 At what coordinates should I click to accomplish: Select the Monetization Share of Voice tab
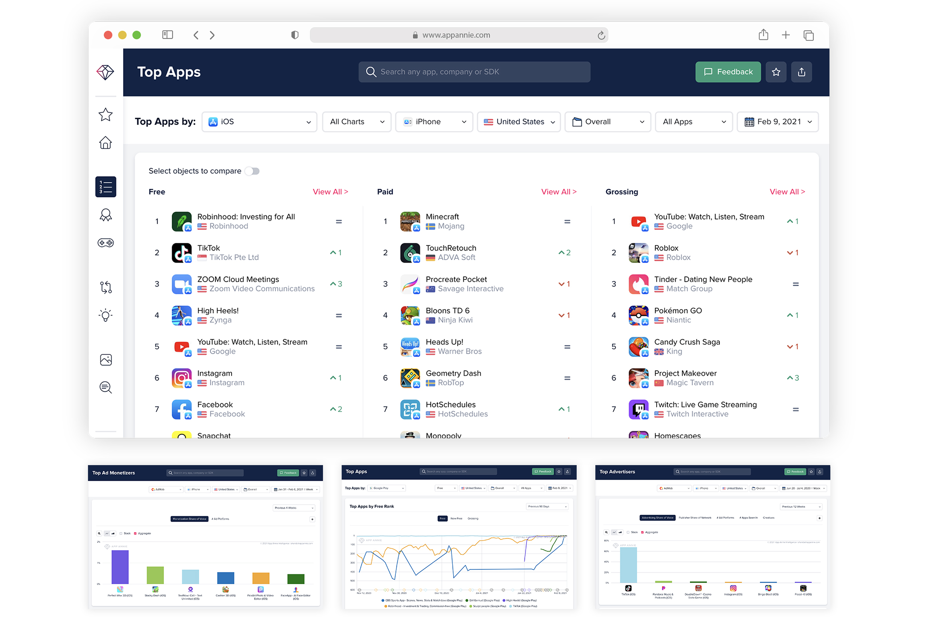(190, 519)
